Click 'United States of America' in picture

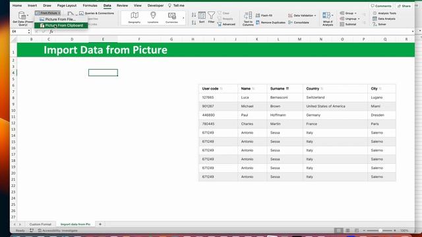(x=326, y=106)
